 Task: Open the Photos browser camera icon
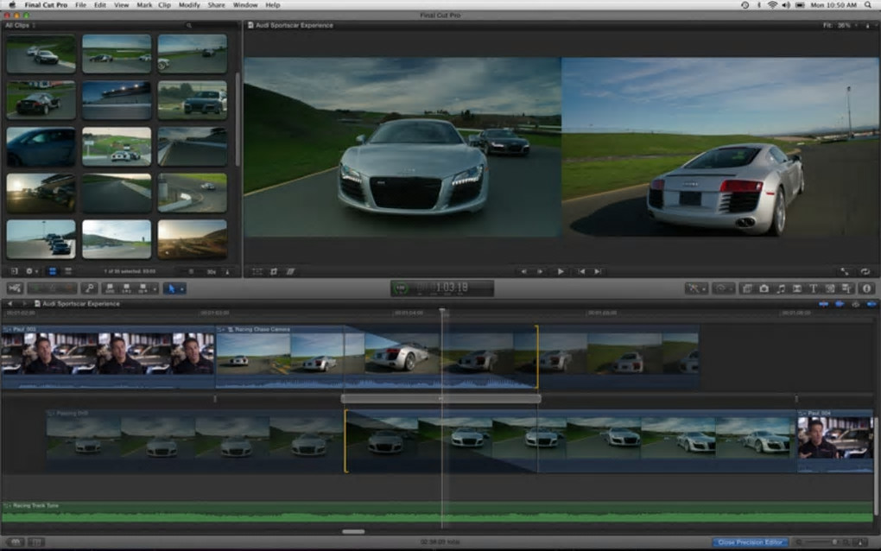point(764,288)
